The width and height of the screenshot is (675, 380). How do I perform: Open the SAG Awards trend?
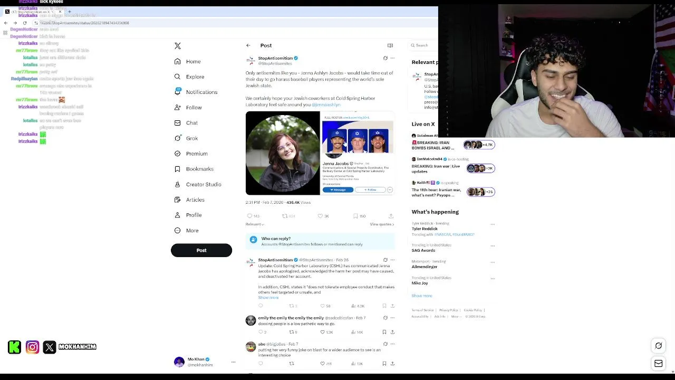[423, 250]
